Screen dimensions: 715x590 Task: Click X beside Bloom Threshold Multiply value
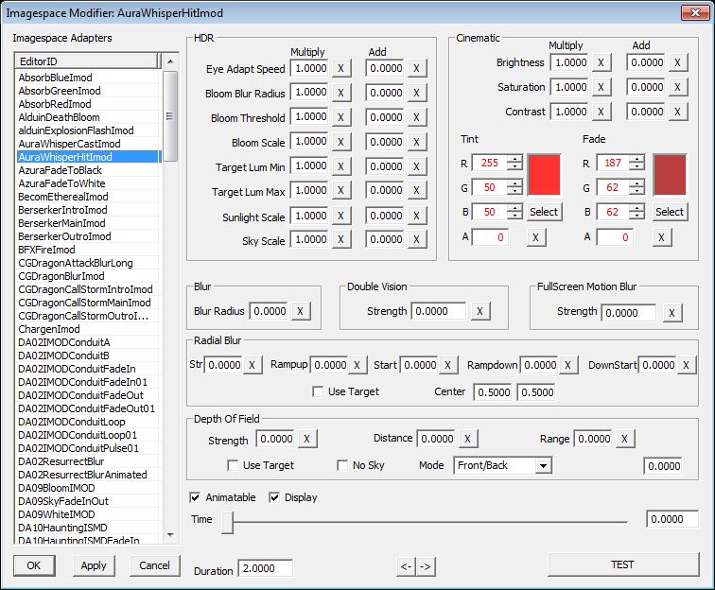[340, 117]
